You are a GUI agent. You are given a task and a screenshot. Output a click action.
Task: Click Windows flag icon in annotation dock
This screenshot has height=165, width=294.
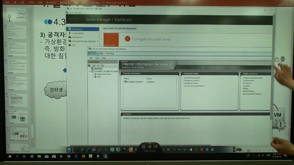pyautogui.click(x=149, y=147)
